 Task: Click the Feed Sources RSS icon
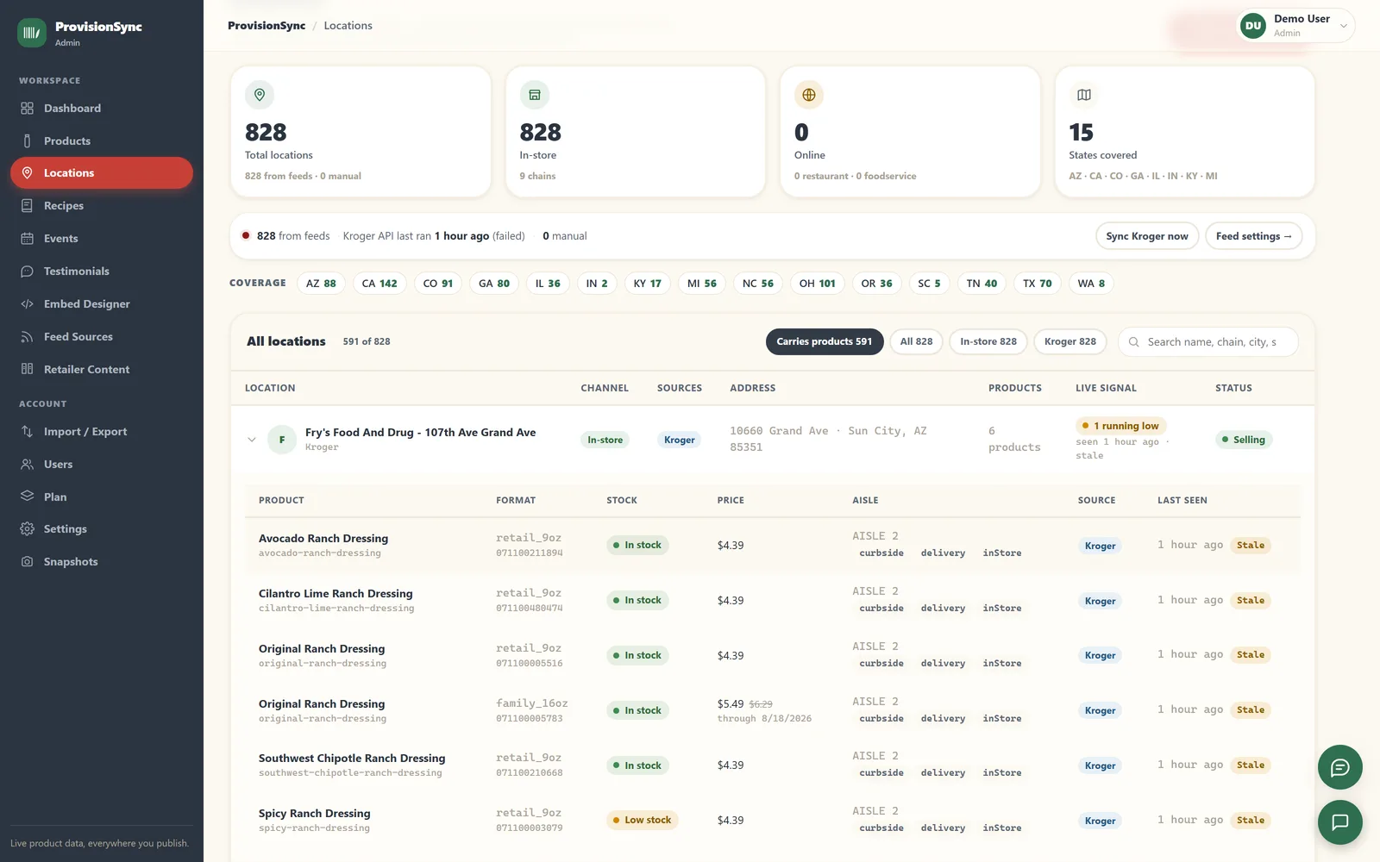[27, 337]
